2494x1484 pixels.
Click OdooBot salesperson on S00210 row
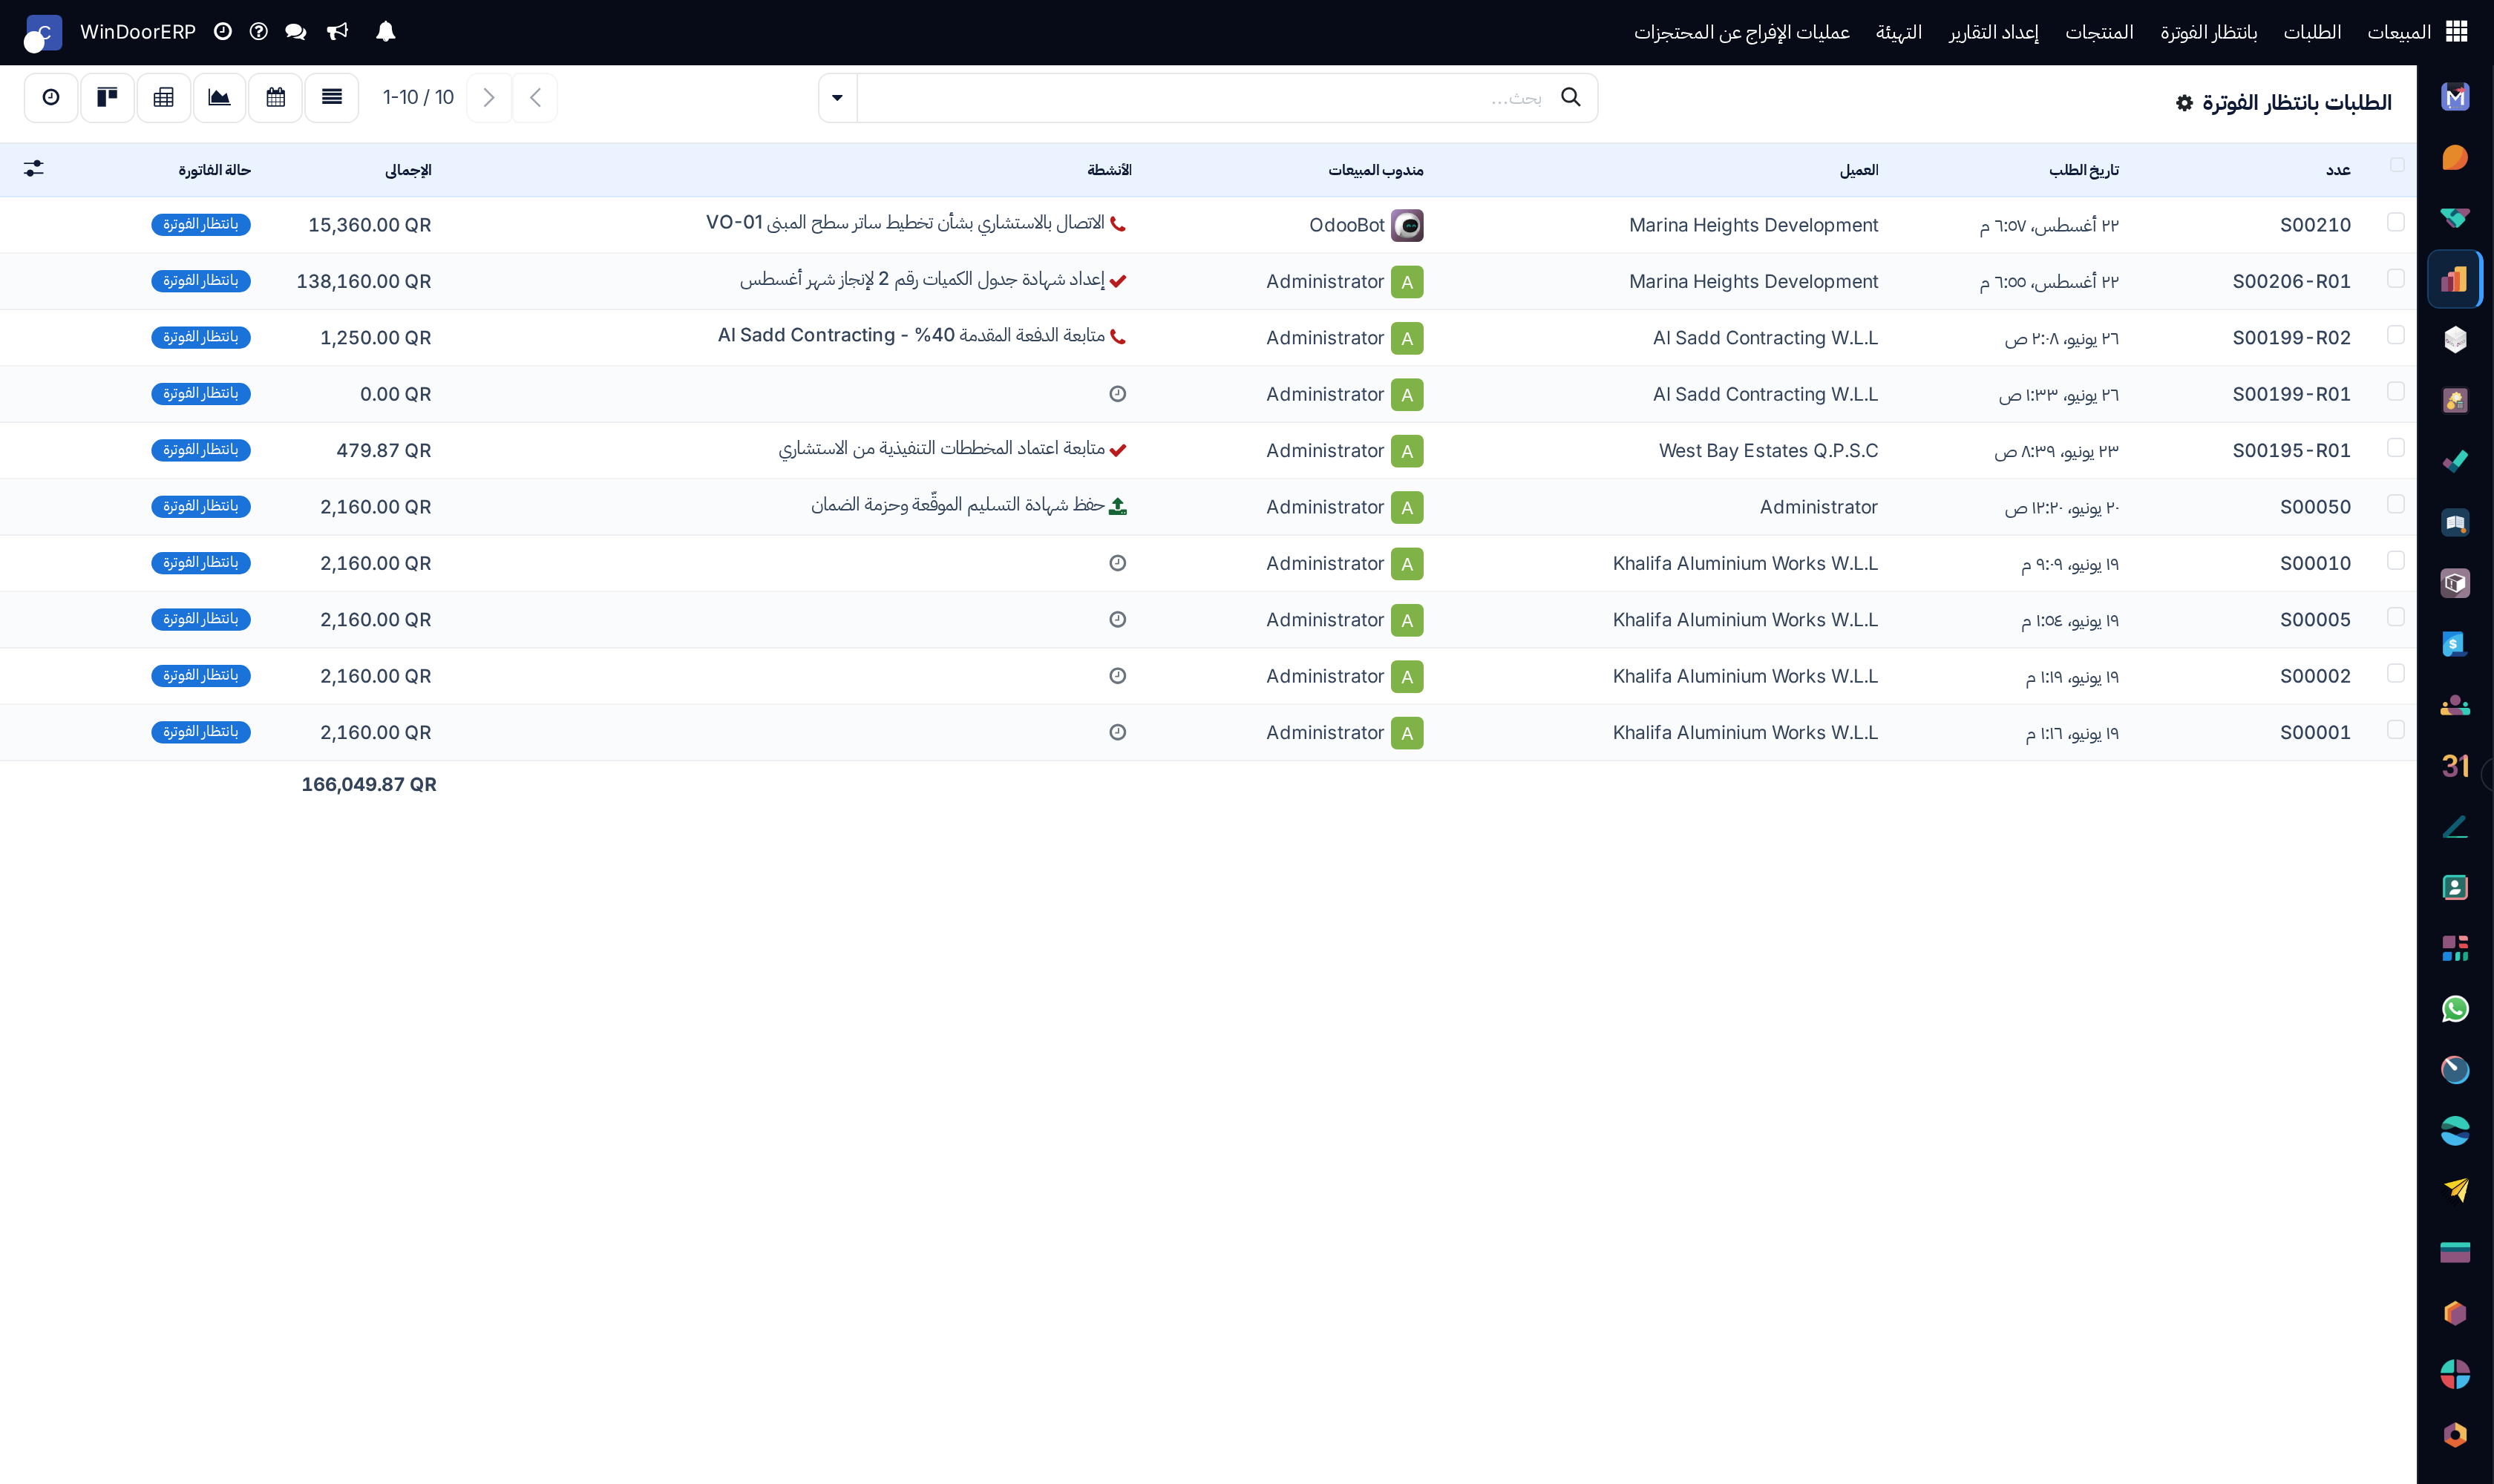tap(1366, 225)
